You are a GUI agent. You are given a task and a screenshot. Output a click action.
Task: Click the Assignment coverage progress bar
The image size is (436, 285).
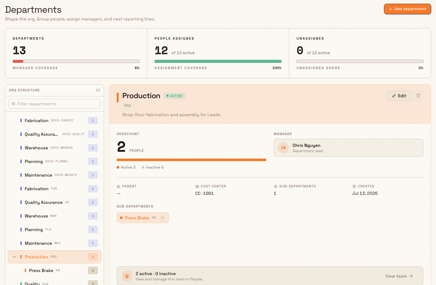pyautogui.click(x=218, y=61)
